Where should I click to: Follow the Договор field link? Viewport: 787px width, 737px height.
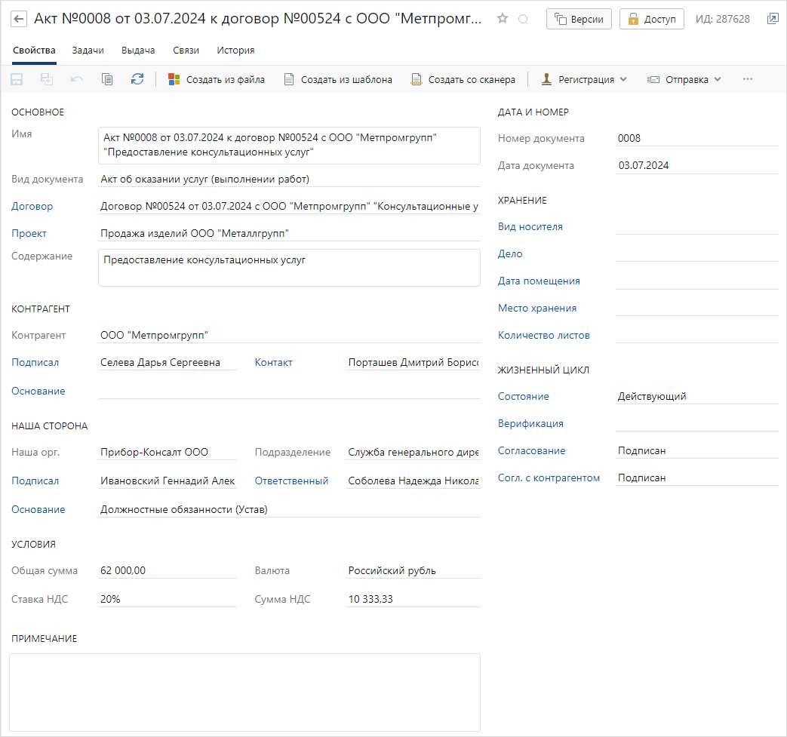click(32, 206)
